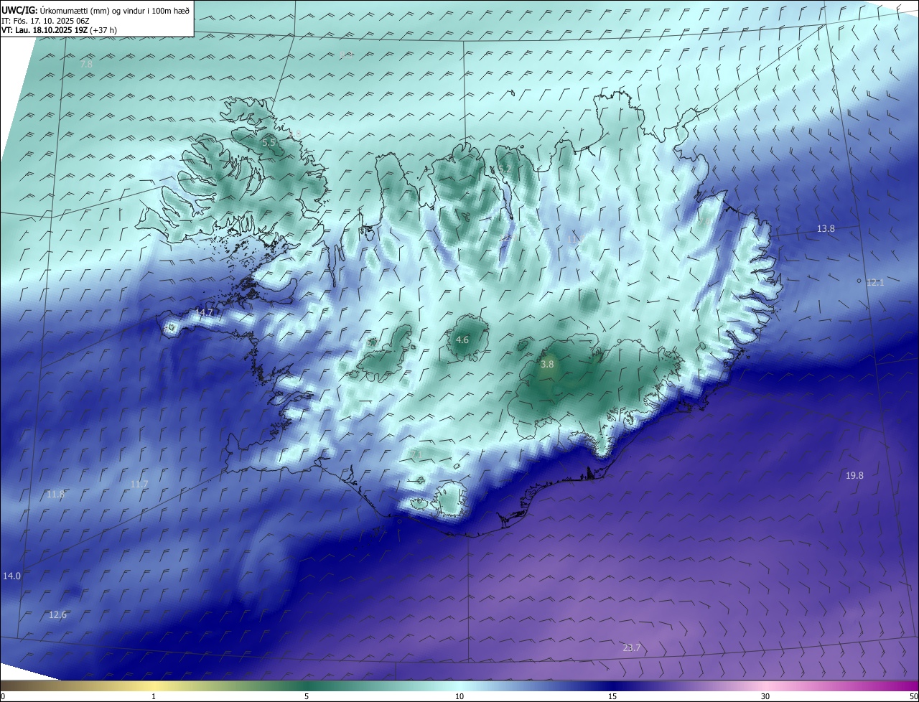Click the 19.8 value label in the southeast
This screenshot has height=702, width=919.
pos(854,475)
